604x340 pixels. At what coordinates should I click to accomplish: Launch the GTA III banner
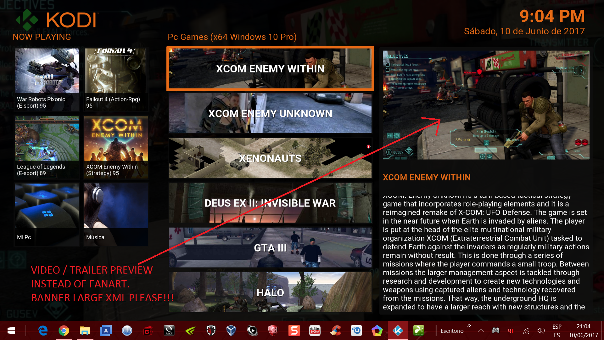pos(270,248)
